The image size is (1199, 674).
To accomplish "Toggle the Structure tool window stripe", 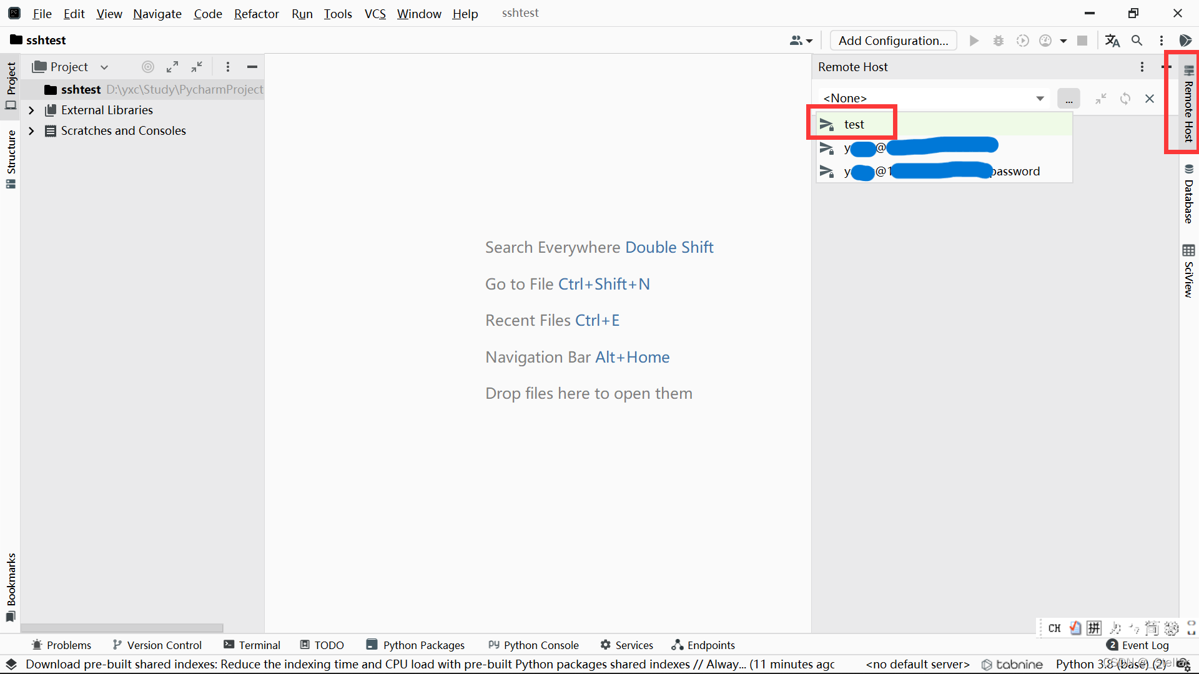I will point(11,158).
